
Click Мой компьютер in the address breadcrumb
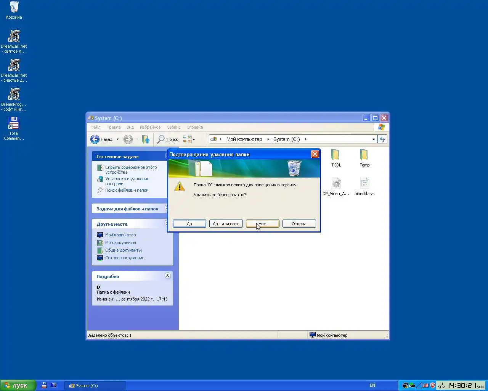tap(244, 139)
